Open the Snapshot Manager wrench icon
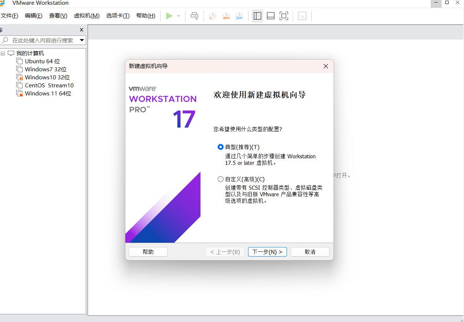Image resolution: width=464 pixels, height=322 pixels. (239, 16)
